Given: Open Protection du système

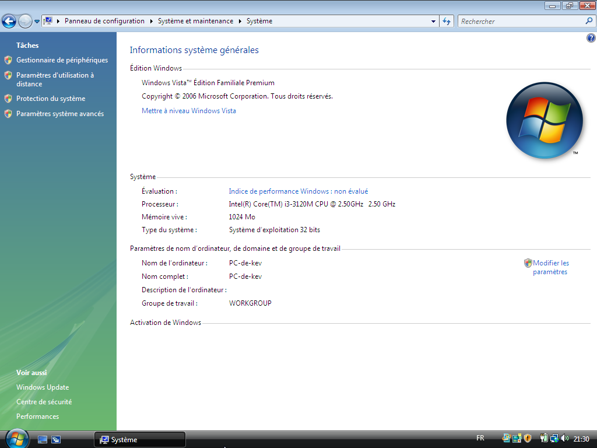Looking at the screenshot, I should coord(51,99).
